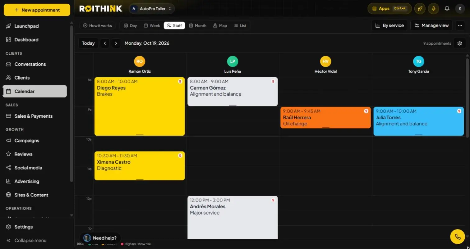Screen dimensions: 470x249
Task: Activate the microphone icon in header
Action: tap(433, 9)
